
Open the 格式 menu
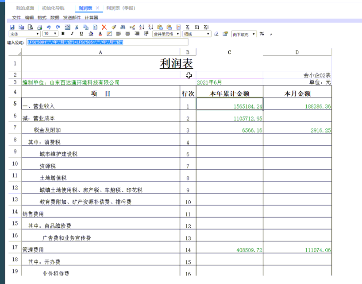point(42,18)
